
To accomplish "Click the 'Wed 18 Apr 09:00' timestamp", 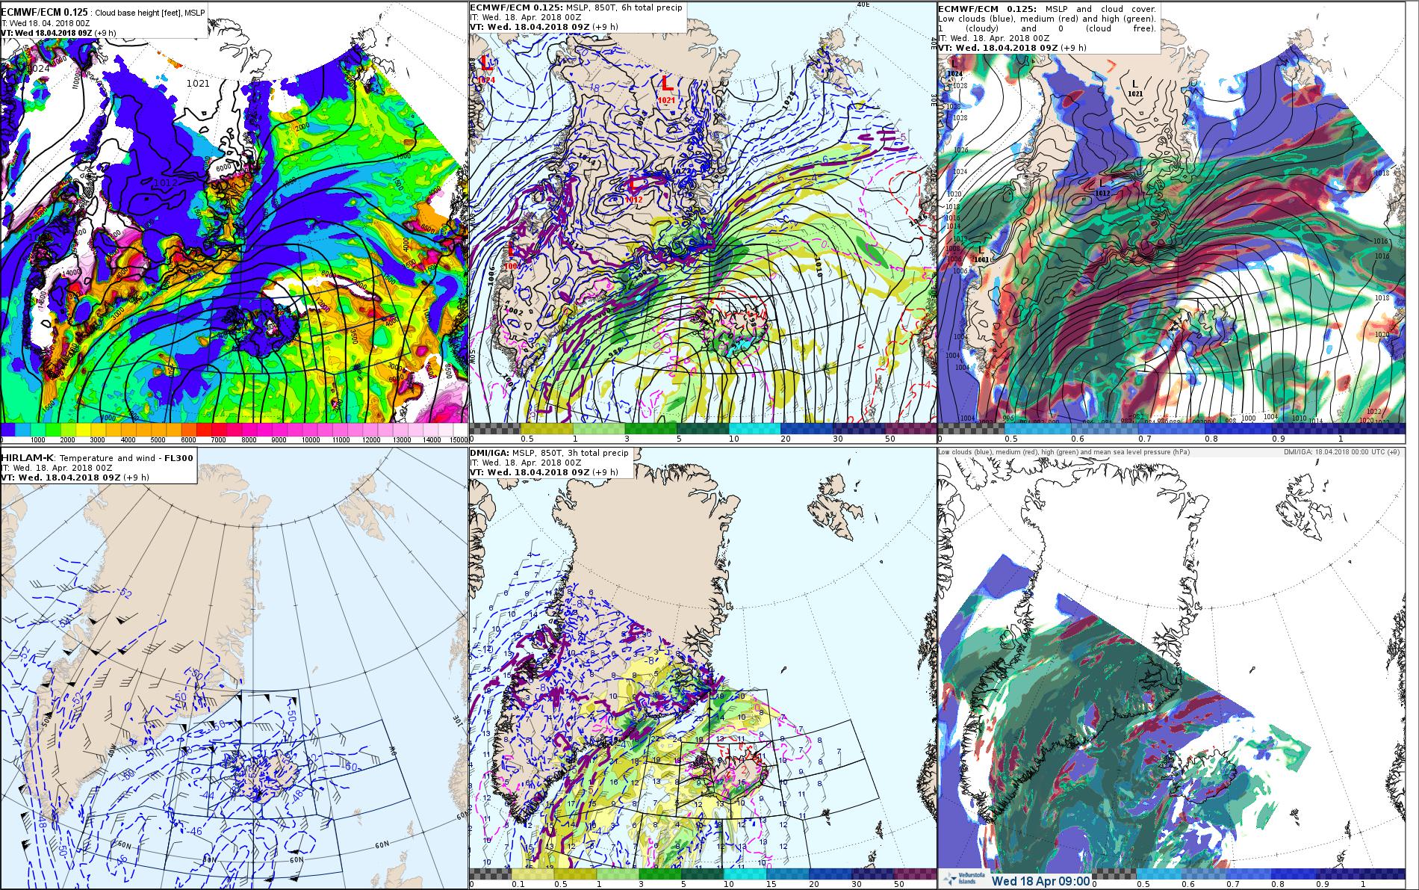I will point(1040,881).
